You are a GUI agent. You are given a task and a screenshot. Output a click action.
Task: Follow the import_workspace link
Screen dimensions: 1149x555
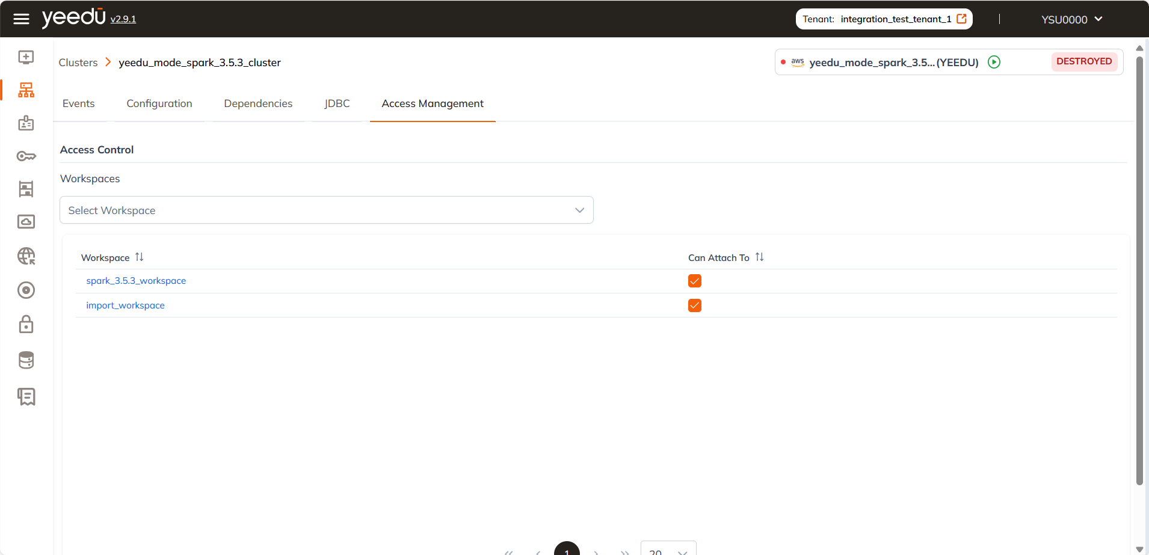125,305
